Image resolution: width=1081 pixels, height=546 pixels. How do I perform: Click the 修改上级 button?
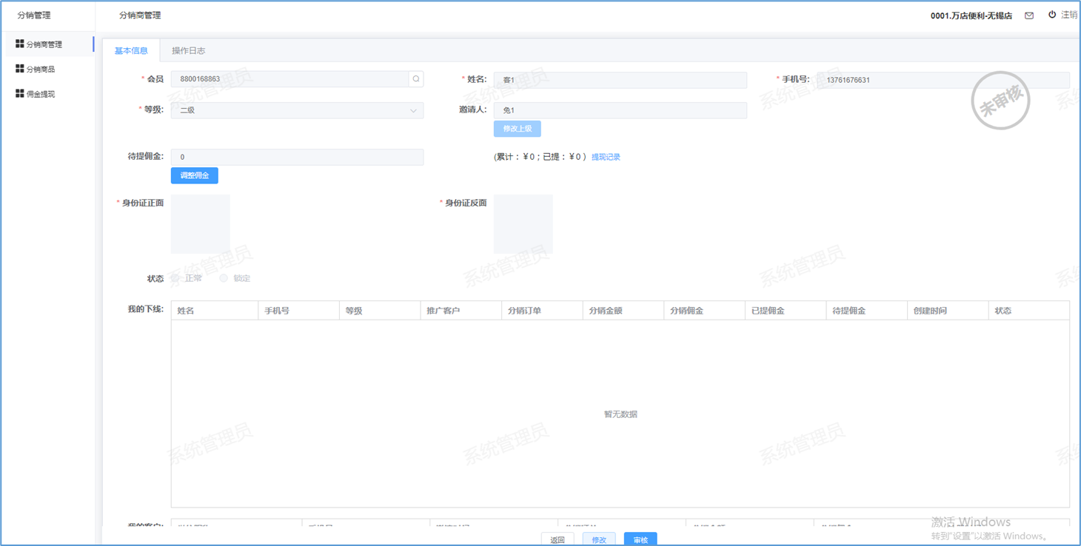(517, 129)
